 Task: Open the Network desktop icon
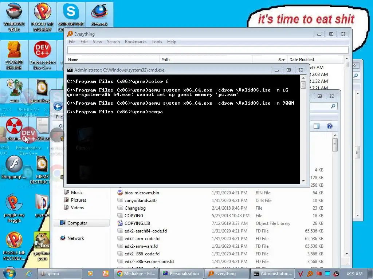click(99, 15)
